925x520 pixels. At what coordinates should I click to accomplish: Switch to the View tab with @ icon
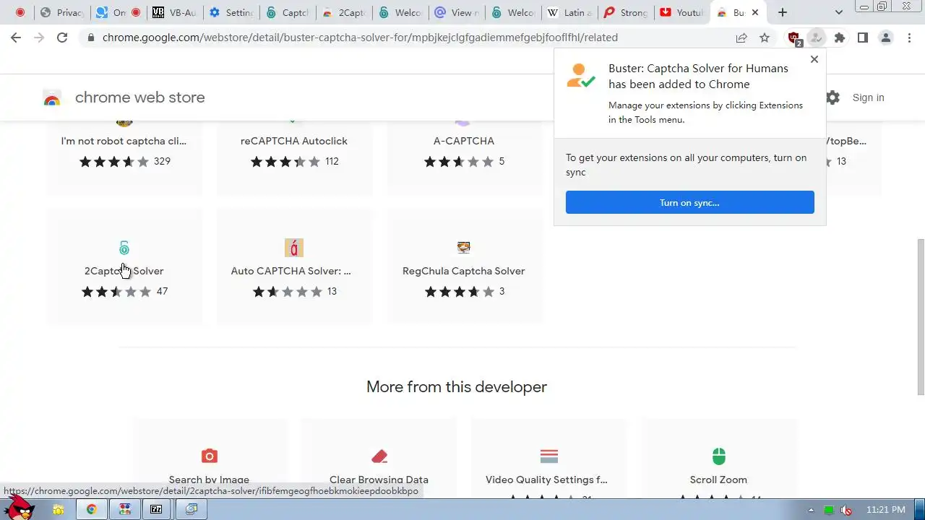pyautogui.click(x=456, y=12)
